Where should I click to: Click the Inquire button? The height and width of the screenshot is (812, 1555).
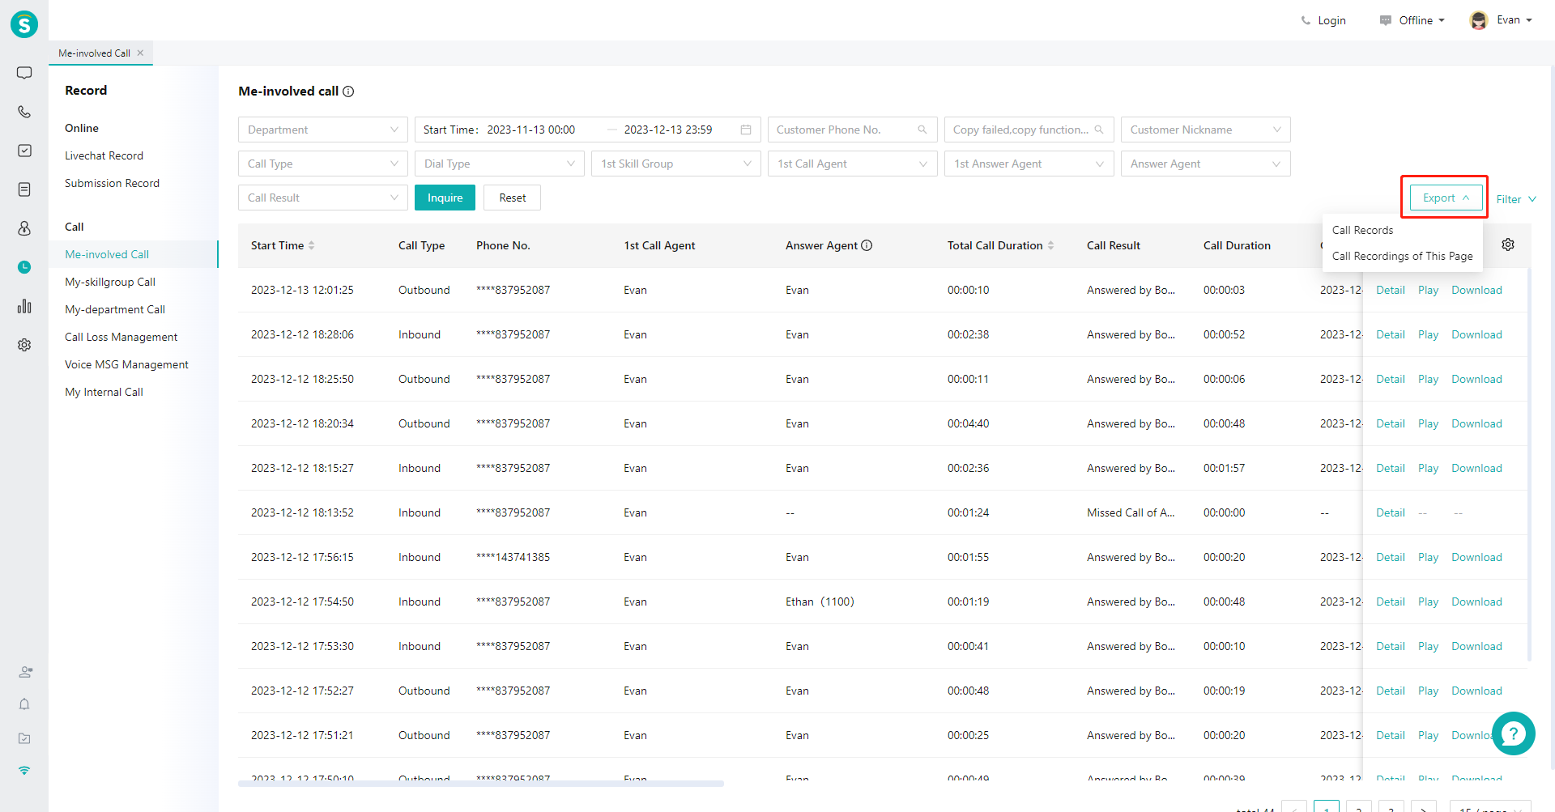pyautogui.click(x=445, y=198)
